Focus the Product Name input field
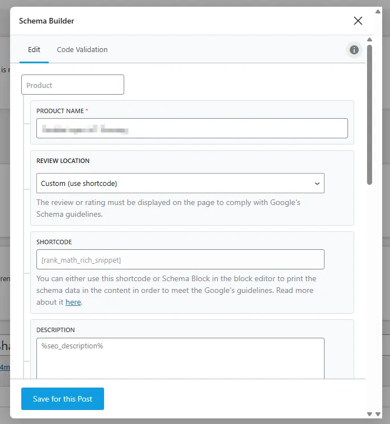The height and width of the screenshot is (424, 390). pyautogui.click(x=192, y=128)
